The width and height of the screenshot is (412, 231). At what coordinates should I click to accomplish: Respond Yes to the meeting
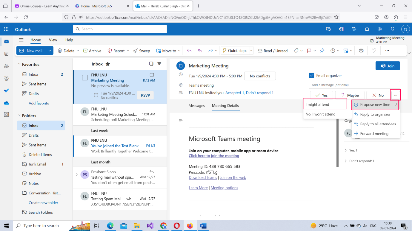(x=321, y=95)
